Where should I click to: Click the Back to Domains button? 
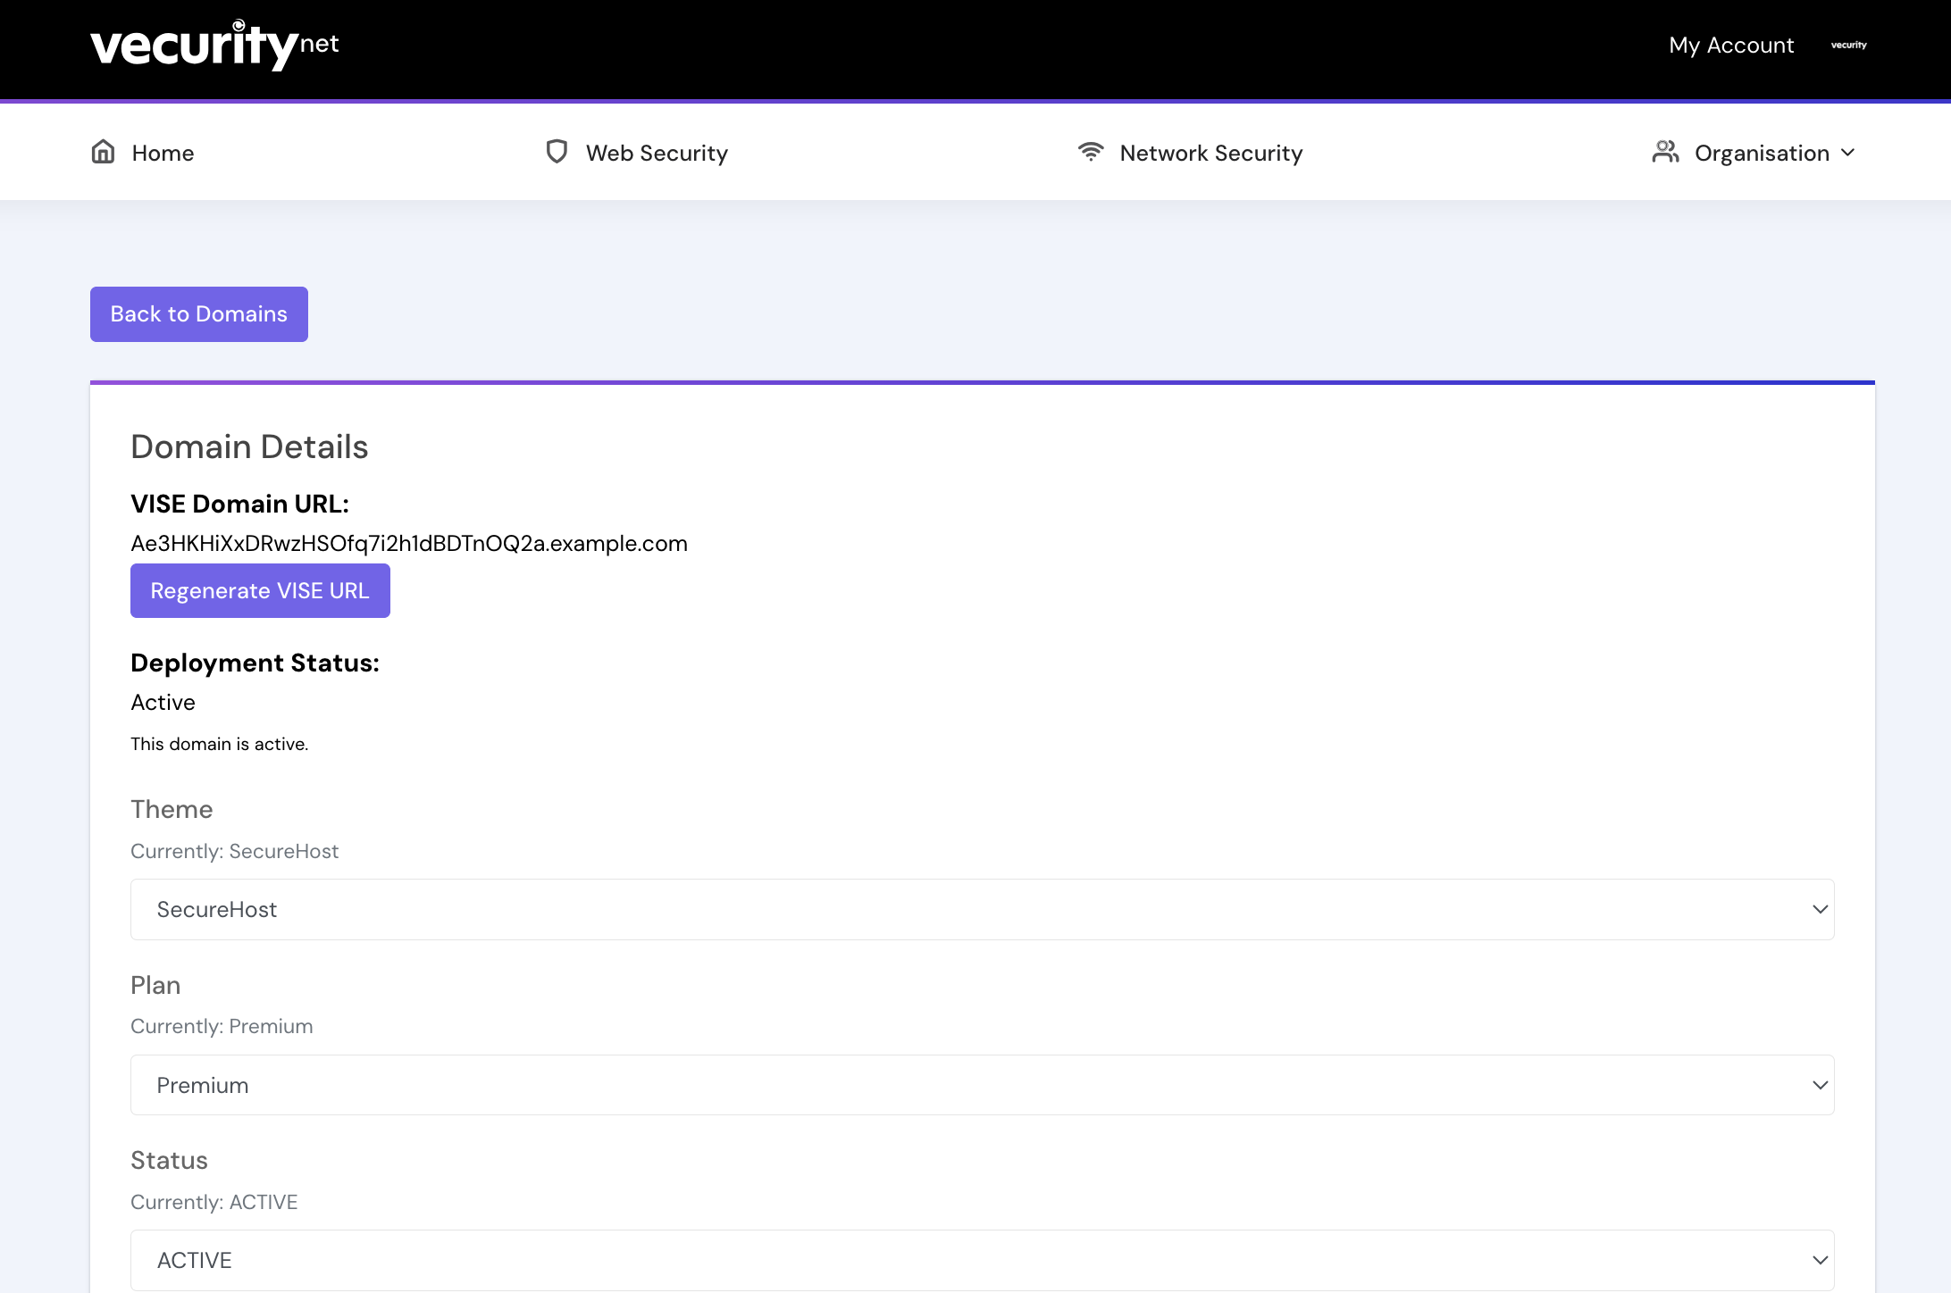[x=198, y=313]
